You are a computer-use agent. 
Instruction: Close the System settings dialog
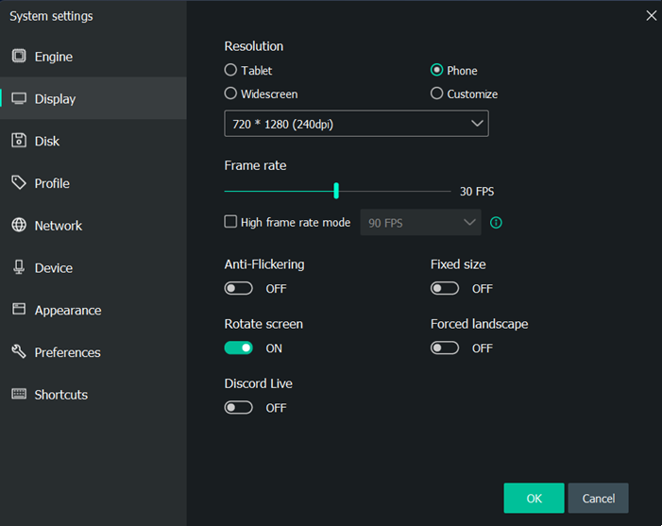tap(651, 16)
